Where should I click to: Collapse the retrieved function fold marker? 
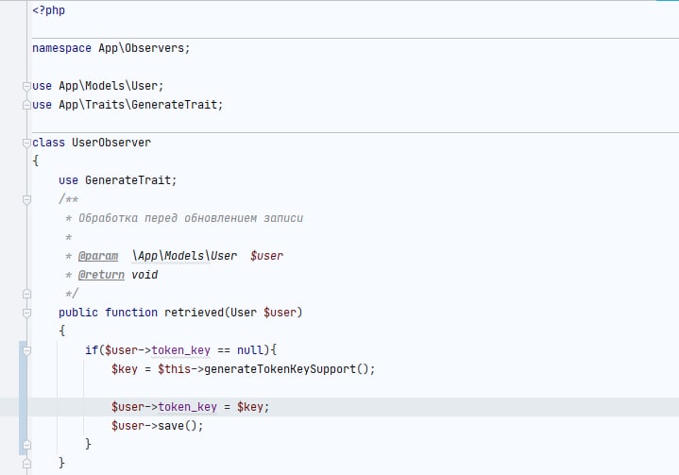[26, 313]
